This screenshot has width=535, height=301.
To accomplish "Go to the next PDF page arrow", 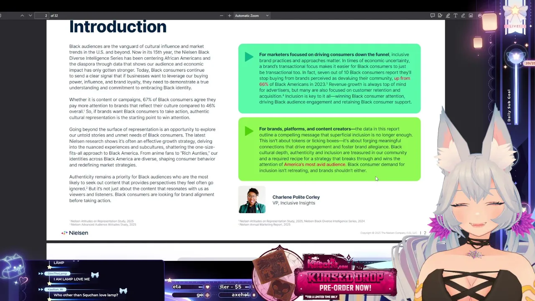I will click(30, 15).
